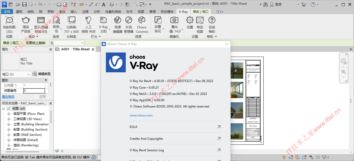Click the Print icon in quick access toolbar

[x=59, y=4]
